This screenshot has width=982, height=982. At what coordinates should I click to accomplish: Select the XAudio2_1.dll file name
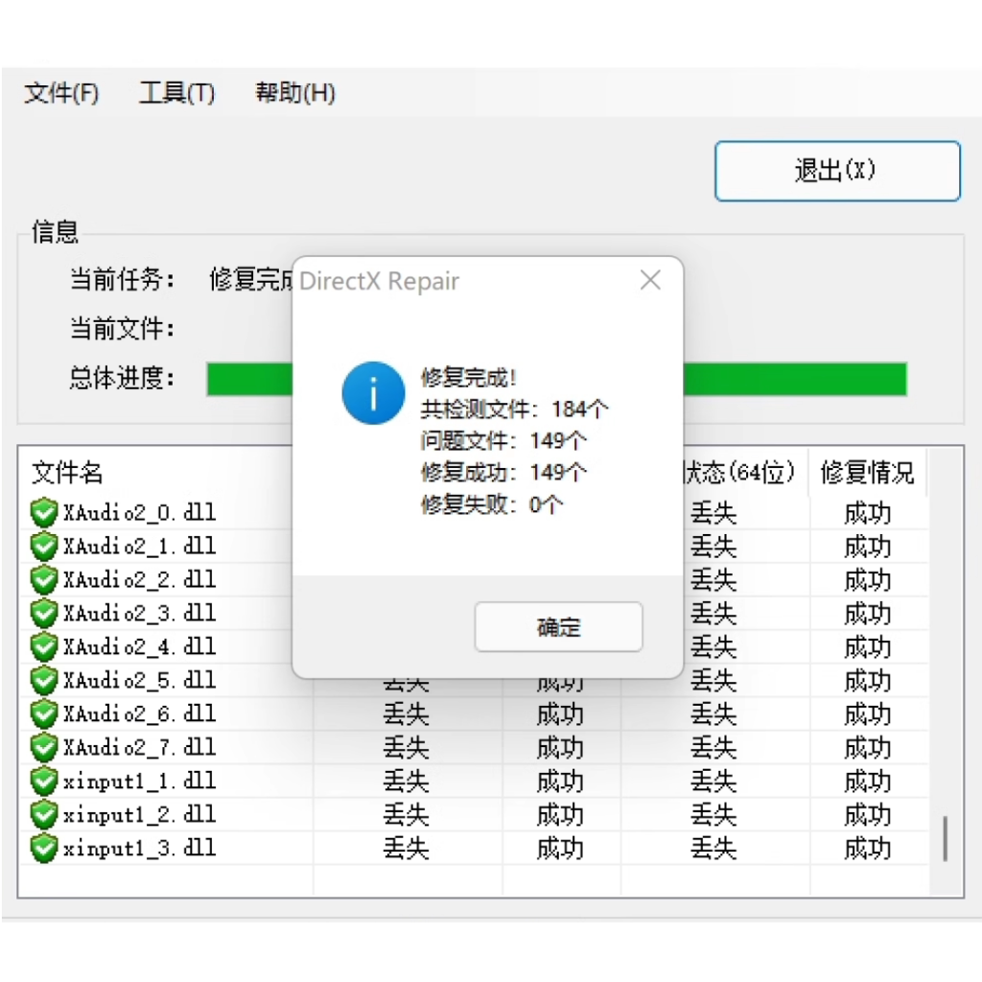point(139,546)
